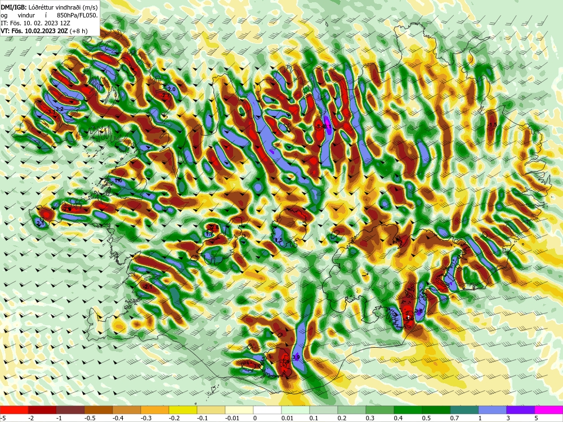Click the bright red legend swatch above -5
Screen dimensions: 563x422
[x=14, y=410]
